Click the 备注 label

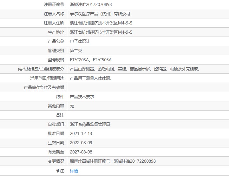click(60, 115)
